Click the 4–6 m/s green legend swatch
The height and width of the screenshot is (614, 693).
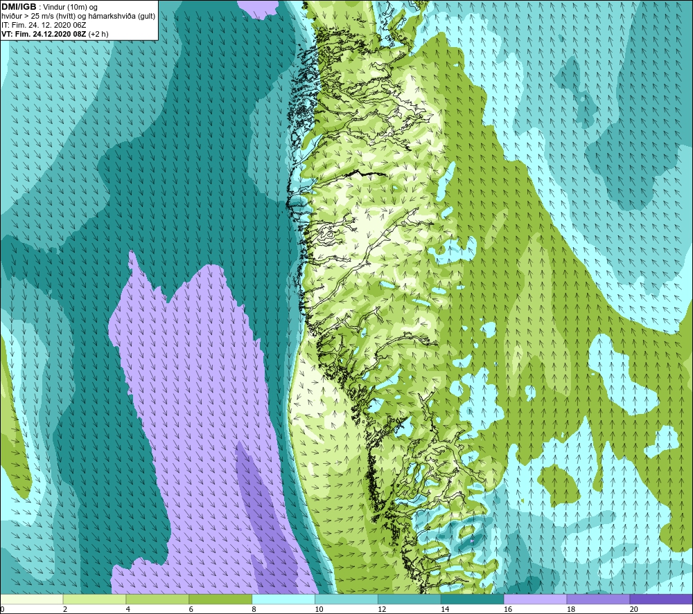[157, 599]
